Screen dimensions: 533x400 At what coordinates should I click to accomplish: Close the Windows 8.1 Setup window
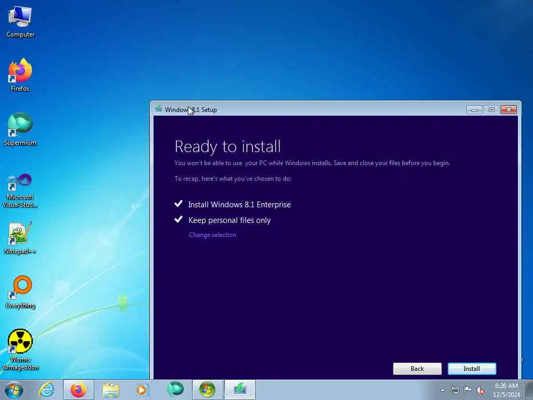point(509,109)
